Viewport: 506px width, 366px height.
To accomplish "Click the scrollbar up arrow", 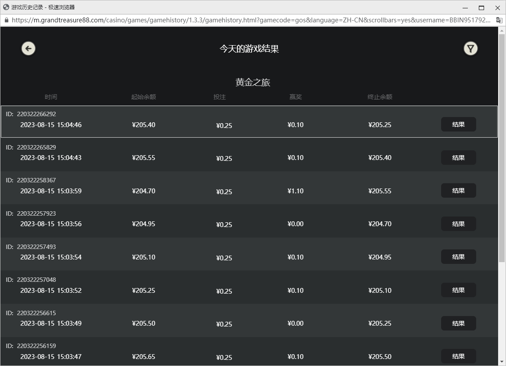I will coord(502,31).
